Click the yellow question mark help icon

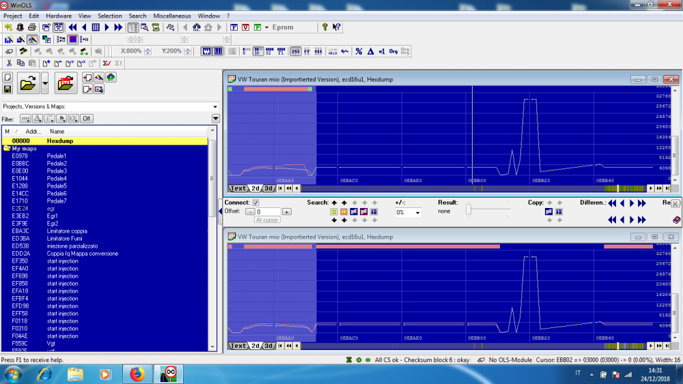(x=325, y=27)
